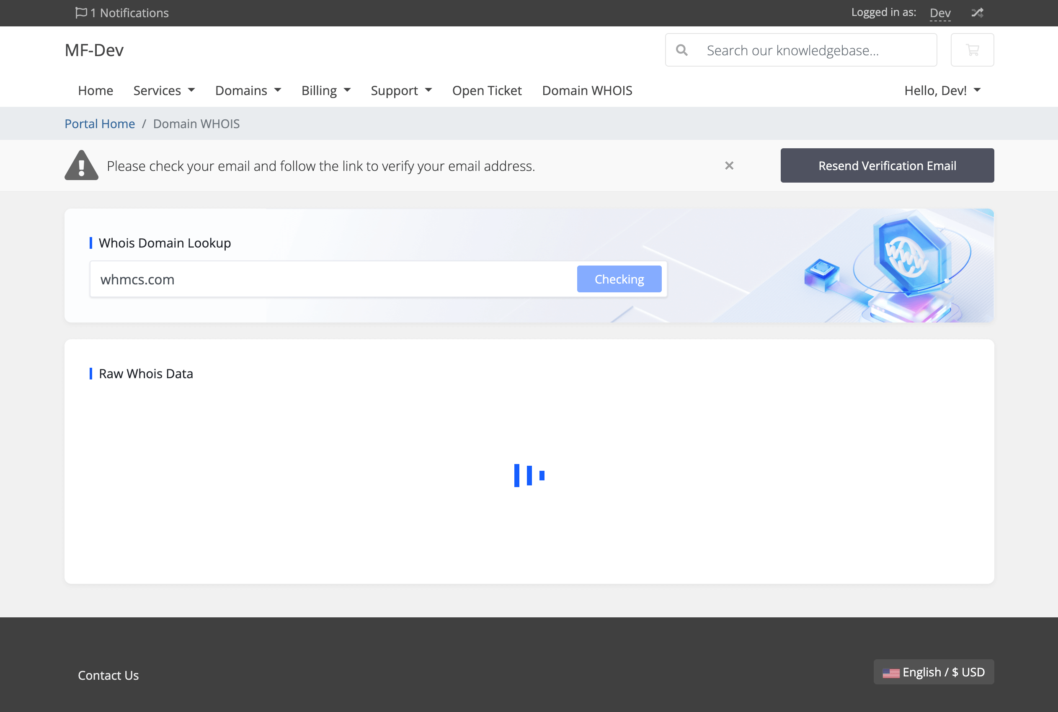Click the warning triangle icon
The height and width of the screenshot is (712, 1058).
pos(81,165)
